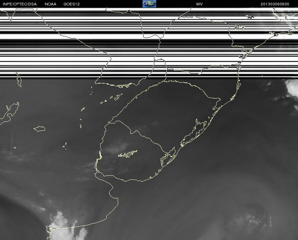Click the NOAA label in header
The image size is (298, 240).
tap(51, 4)
